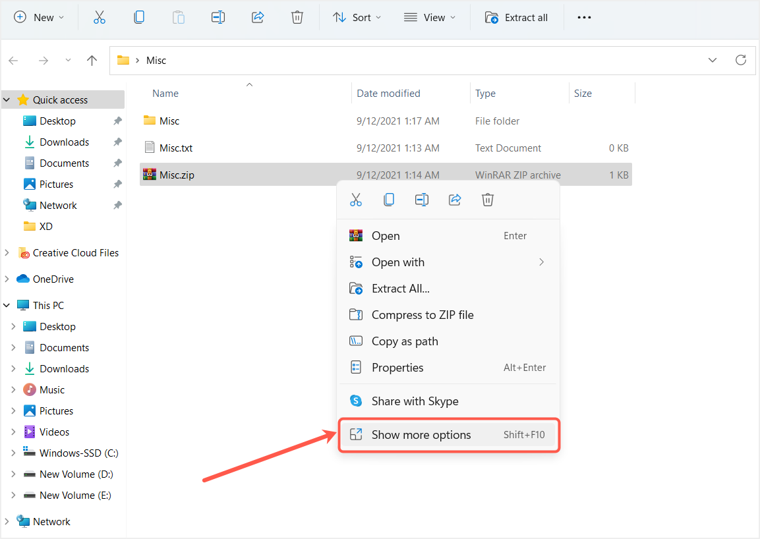Expand the OneDrive tree node
This screenshot has width=760, height=539.
point(7,279)
